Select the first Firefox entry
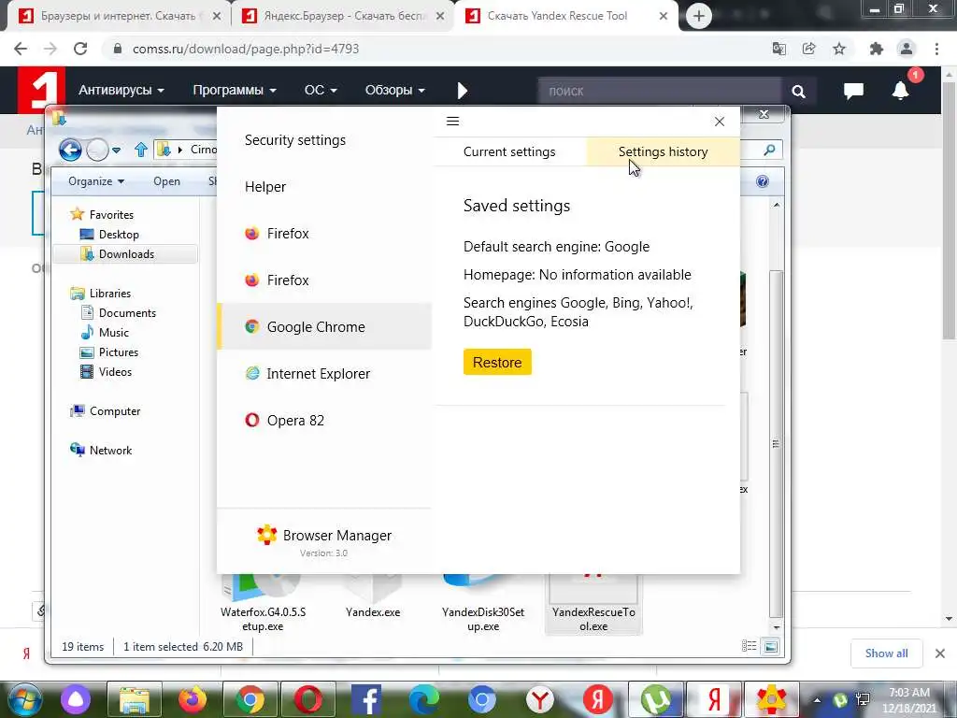This screenshot has height=718, width=957. click(324, 233)
